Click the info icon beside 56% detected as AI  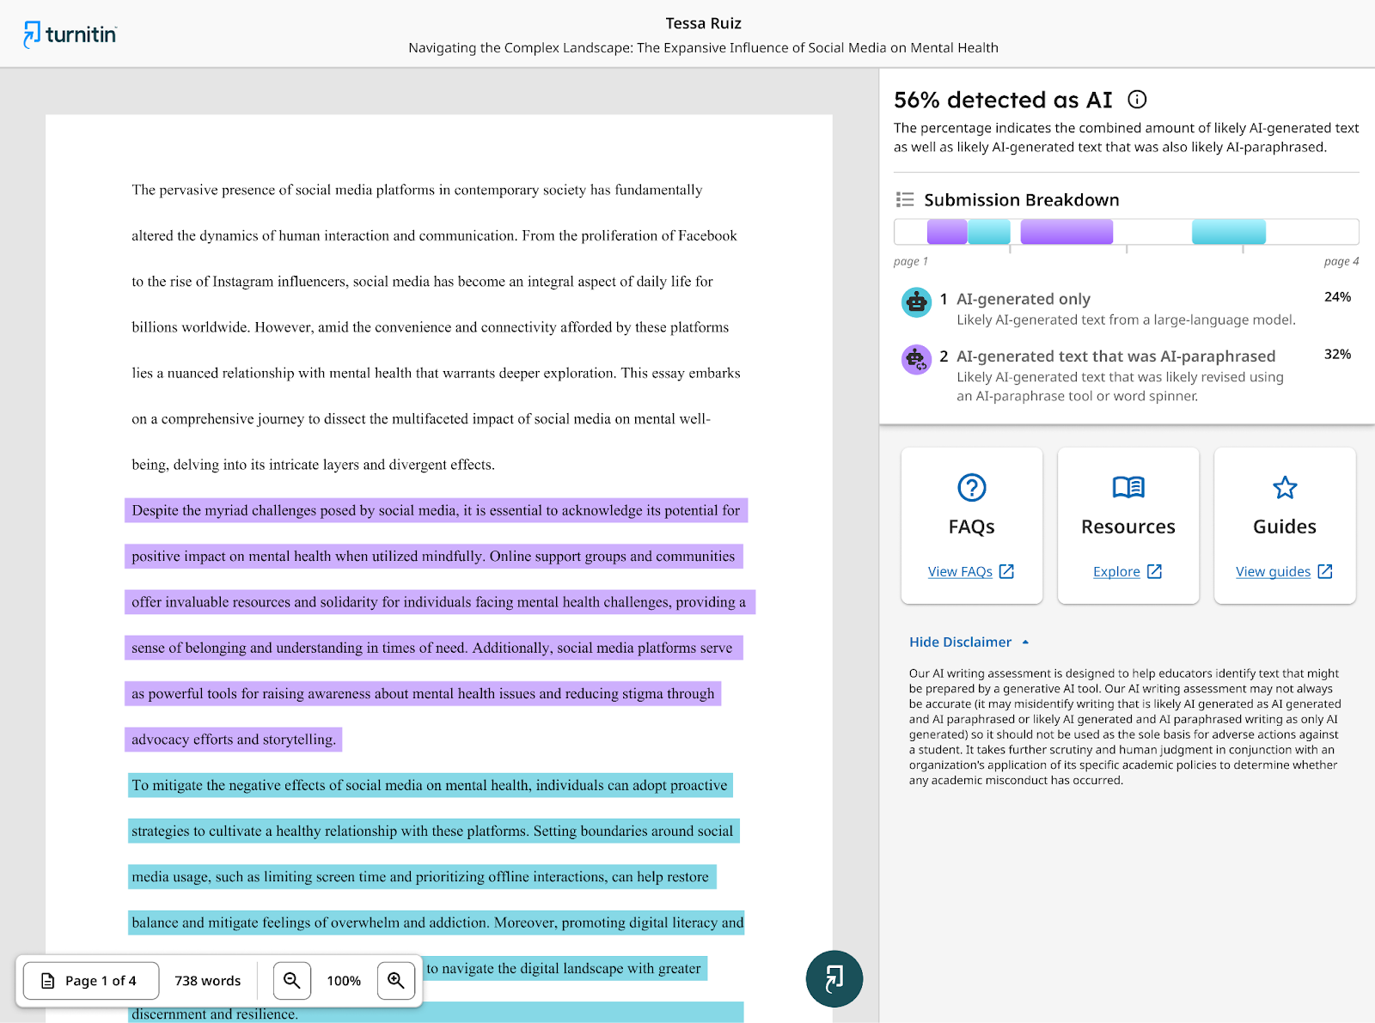[1137, 100]
